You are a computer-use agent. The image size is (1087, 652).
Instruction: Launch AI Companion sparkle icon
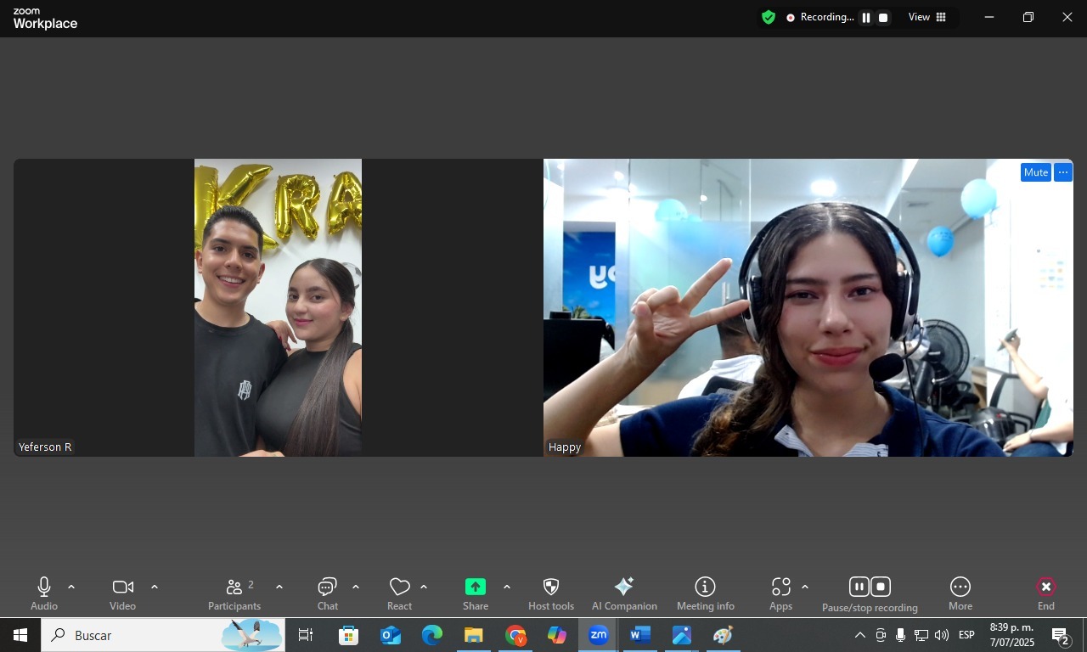click(x=624, y=587)
